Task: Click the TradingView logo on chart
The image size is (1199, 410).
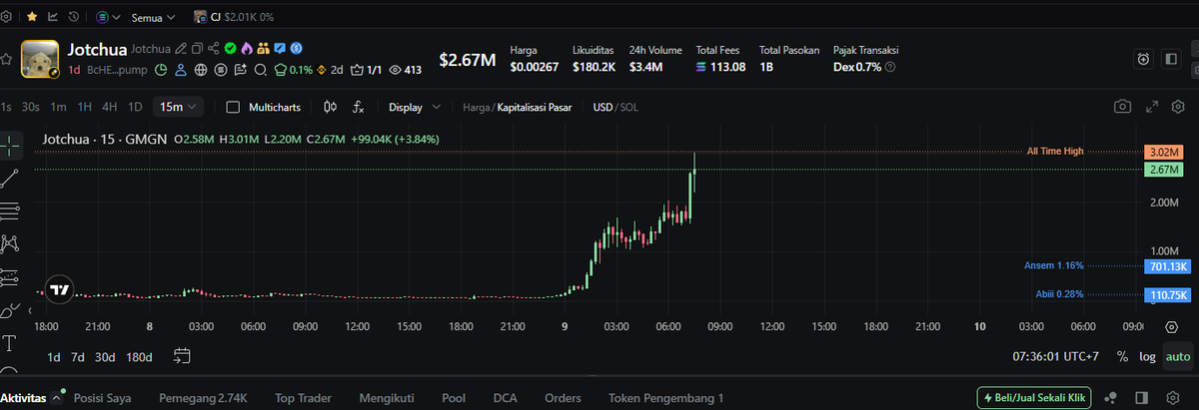Action: tap(59, 290)
